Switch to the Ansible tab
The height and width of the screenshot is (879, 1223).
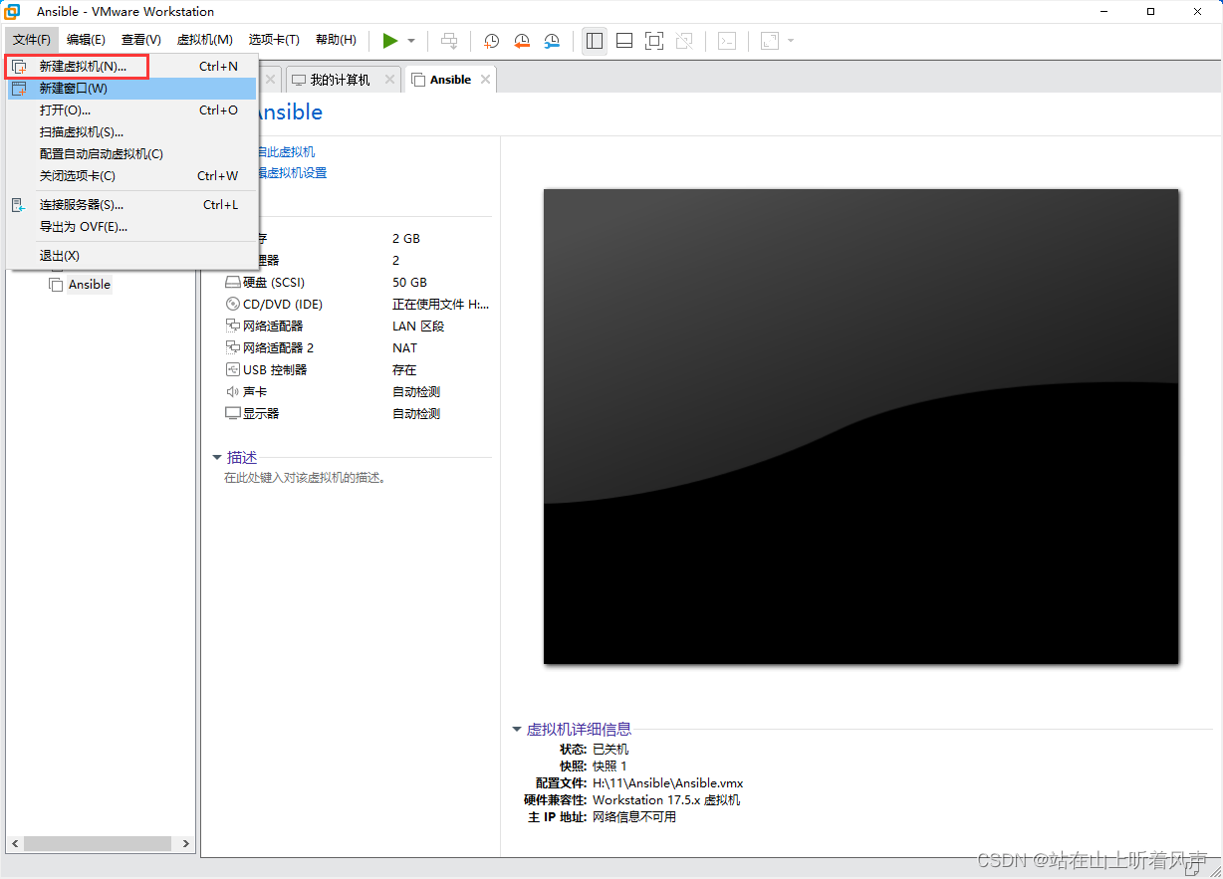coord(450,80)
